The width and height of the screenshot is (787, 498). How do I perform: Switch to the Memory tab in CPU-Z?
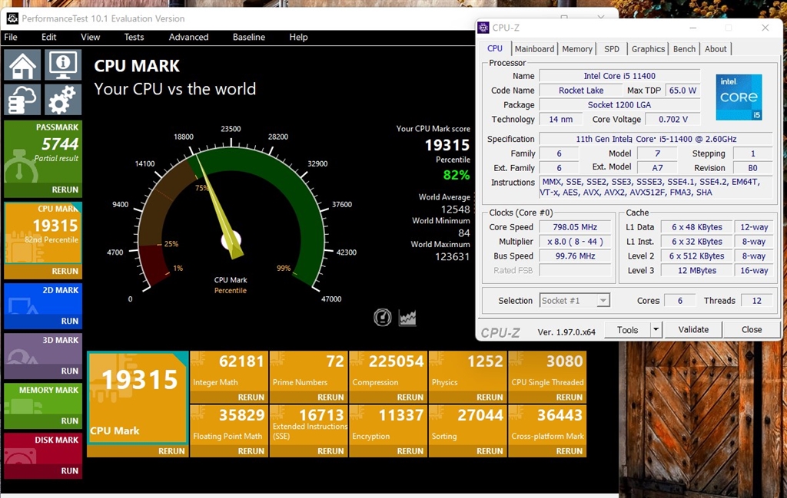coord(577,49)
